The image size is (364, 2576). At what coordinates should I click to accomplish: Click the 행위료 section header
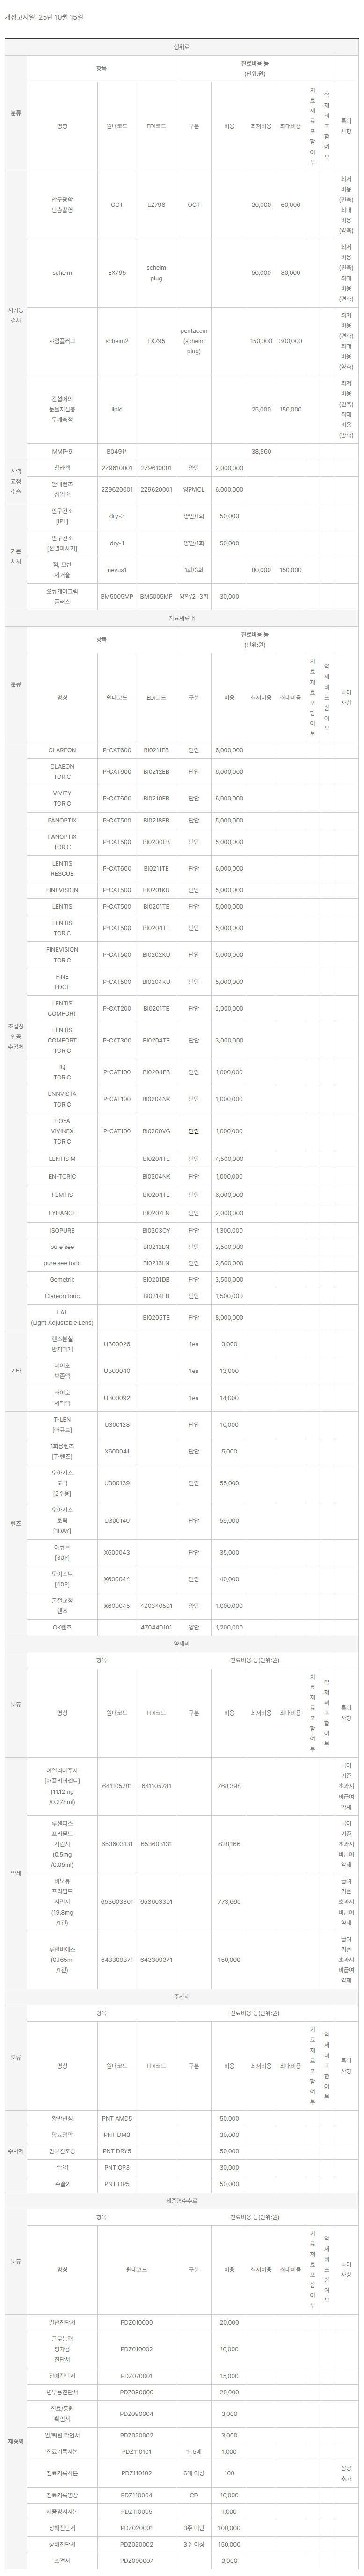pyautogui.click(x=181, y=47)
